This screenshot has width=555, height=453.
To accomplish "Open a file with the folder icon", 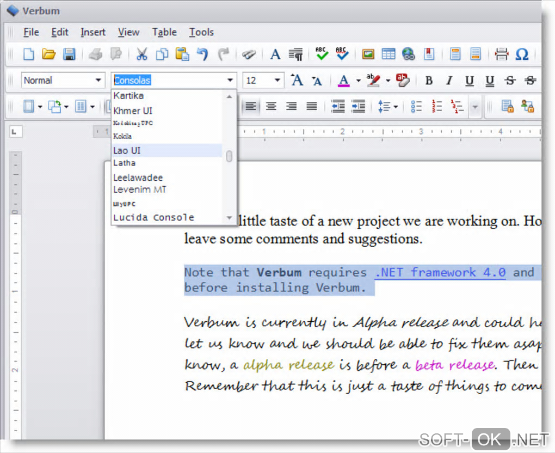I will click(x=48, y=54).
